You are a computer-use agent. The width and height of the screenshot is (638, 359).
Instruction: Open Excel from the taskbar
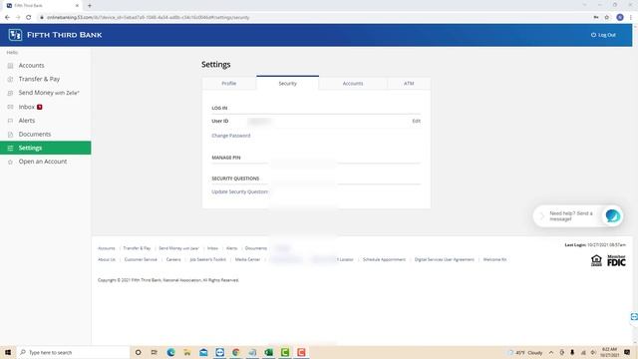pyautogui.click(x=268, y=352)
